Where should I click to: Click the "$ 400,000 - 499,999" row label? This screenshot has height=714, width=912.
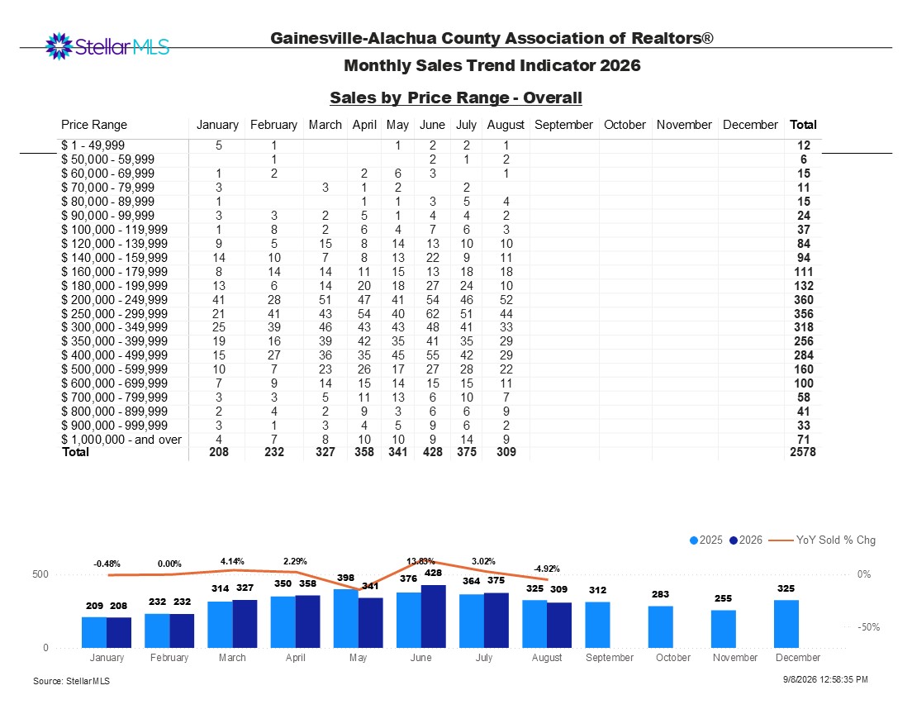[115, 355]
